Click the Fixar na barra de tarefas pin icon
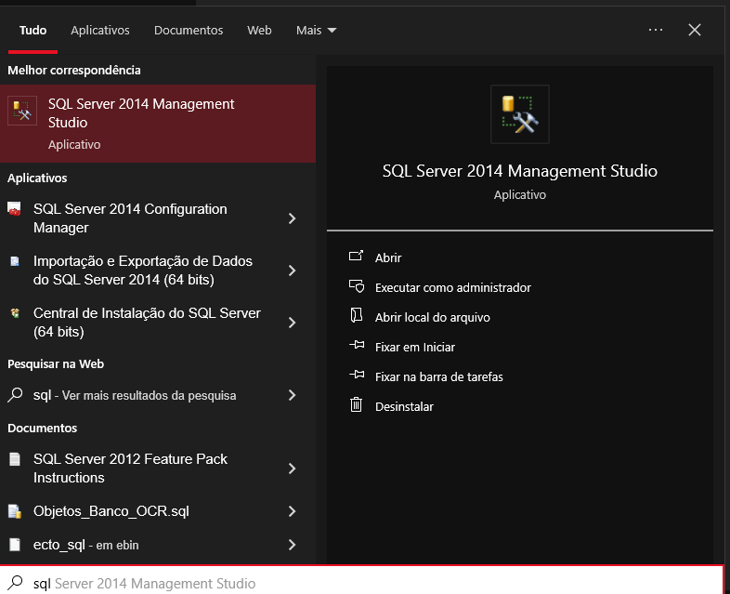Image resolution: width=730 pixels, height=594 pixels. (355, 376)
